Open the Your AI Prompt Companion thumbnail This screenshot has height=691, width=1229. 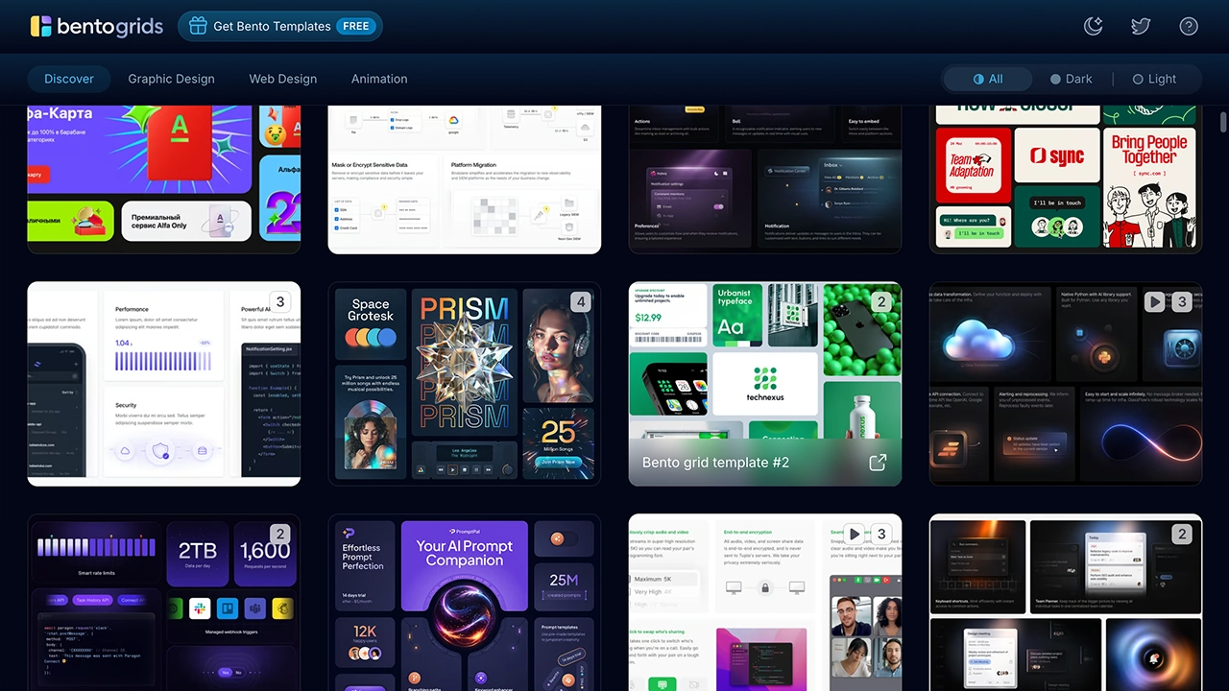pos(465,603)
